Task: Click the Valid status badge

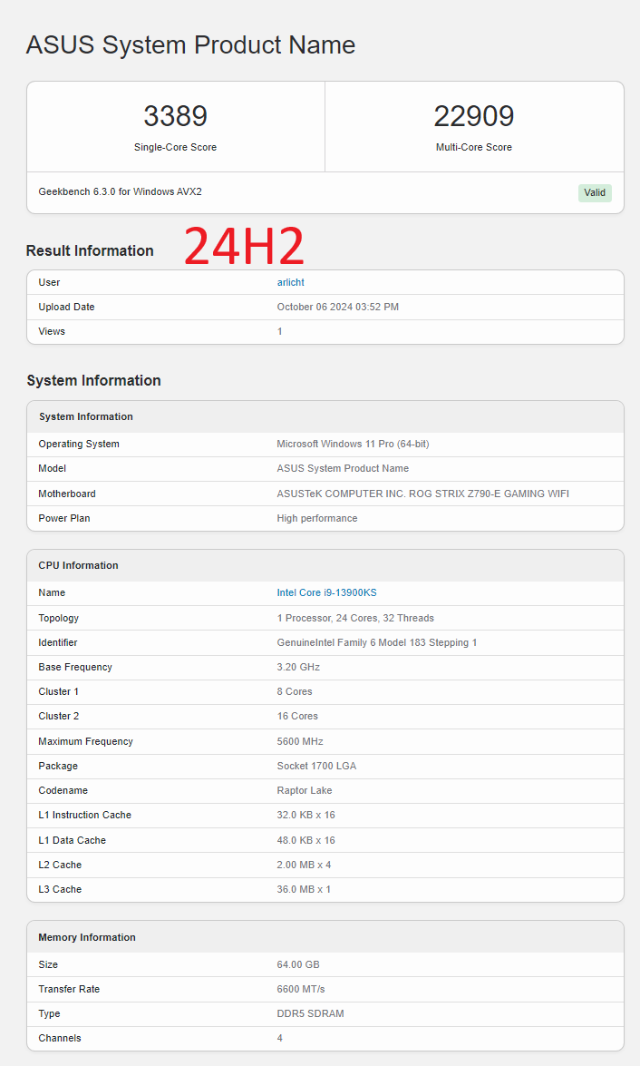Action: [x=595, y=192]
